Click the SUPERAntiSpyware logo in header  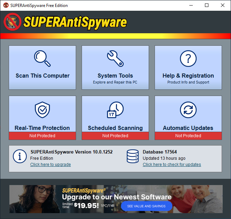click(x=65, y=22)
